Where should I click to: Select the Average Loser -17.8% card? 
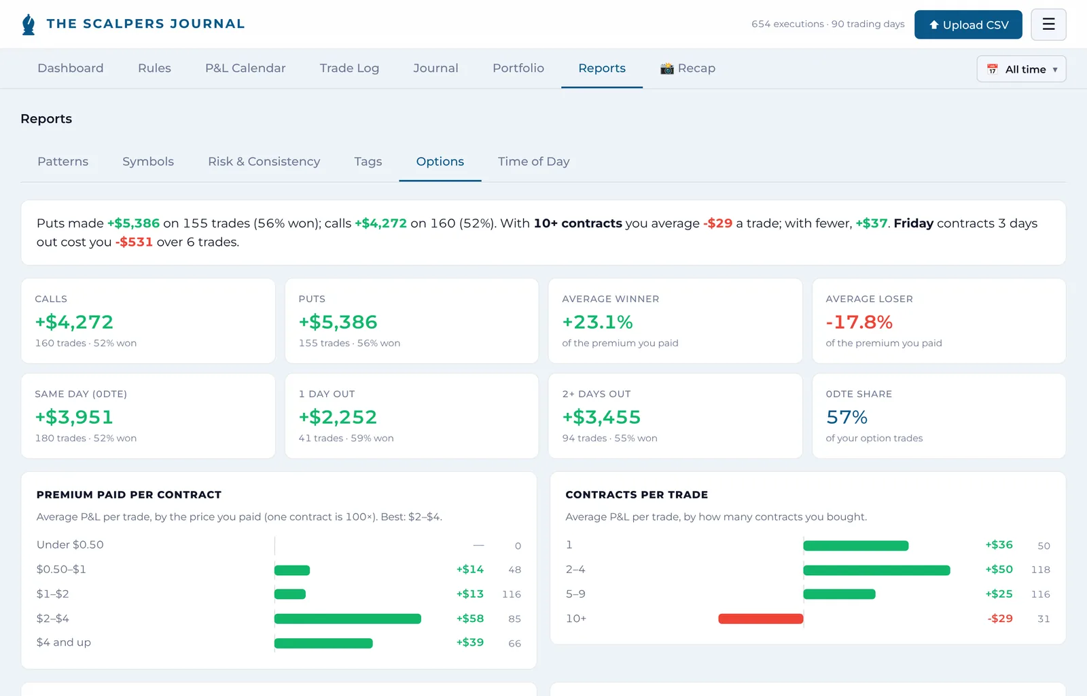coord(939,320)
